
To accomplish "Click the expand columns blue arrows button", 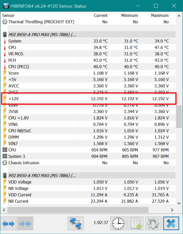I will (9, 223).
